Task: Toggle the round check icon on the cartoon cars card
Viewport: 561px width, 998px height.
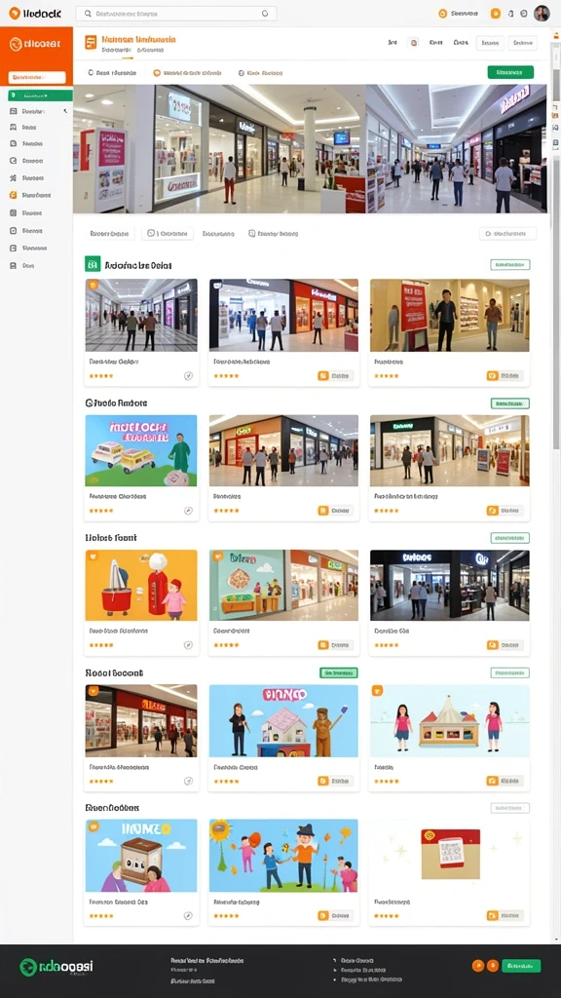Action: [188, 511]
